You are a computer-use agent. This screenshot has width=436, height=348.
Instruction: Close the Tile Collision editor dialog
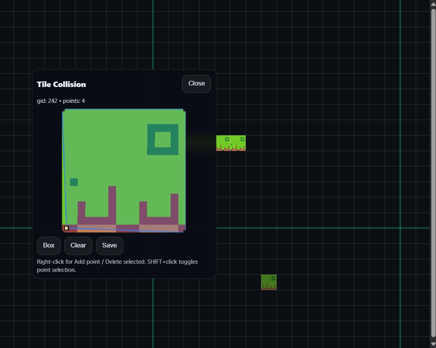pos(196,84)
